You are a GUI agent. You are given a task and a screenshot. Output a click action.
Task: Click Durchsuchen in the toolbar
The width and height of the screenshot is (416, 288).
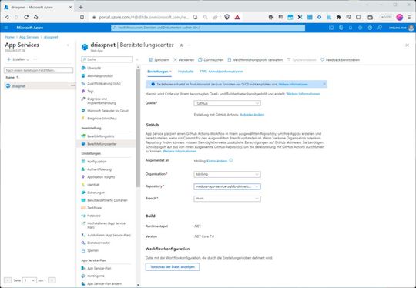pyautogui.click(x=211, y=59)
